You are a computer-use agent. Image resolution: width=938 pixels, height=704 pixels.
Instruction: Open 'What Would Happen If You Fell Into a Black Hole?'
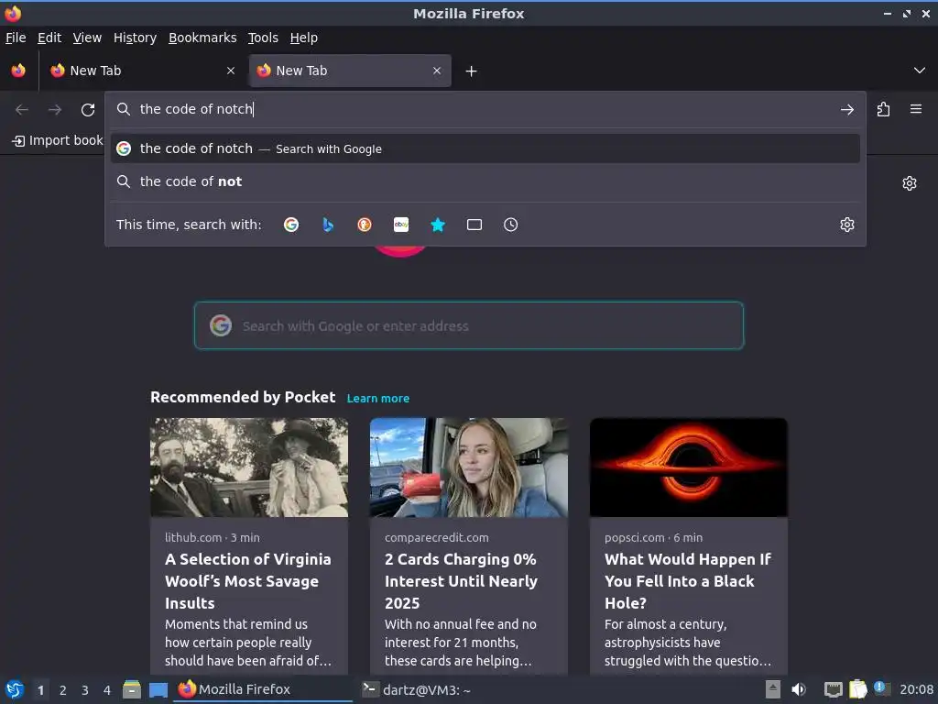687,580
